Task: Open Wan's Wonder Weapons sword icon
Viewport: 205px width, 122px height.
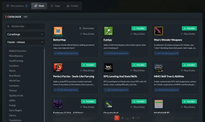Action: (159, 31)
